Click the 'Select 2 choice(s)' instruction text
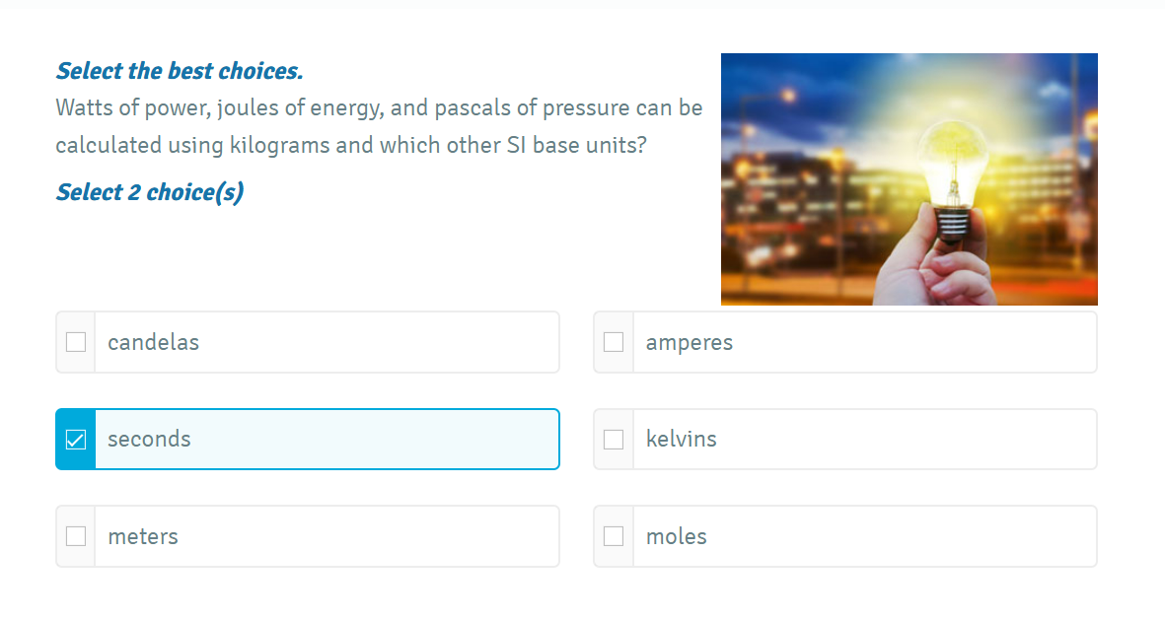This screenshot has height=622, width=1165. pos(150,192)
